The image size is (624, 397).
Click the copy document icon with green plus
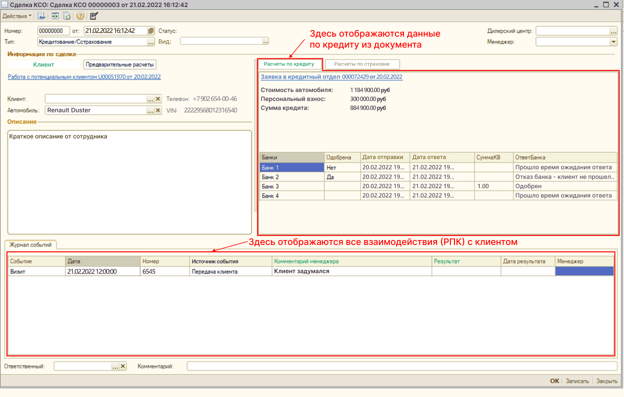click(66, 16)
